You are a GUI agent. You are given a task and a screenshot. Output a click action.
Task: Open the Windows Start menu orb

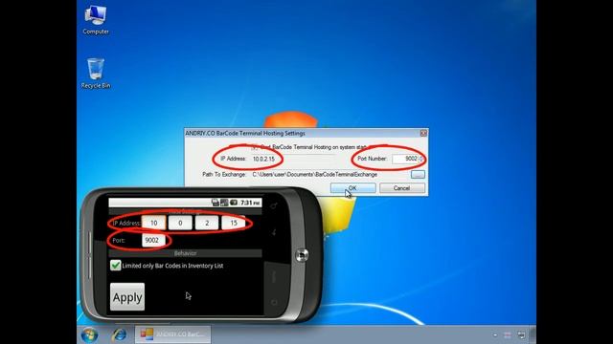[x=89, y=334]
